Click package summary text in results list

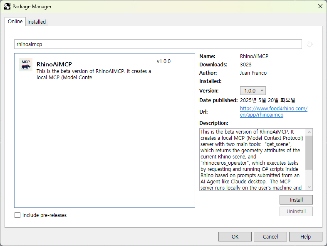pyautogui.click(x=94, y=74)
